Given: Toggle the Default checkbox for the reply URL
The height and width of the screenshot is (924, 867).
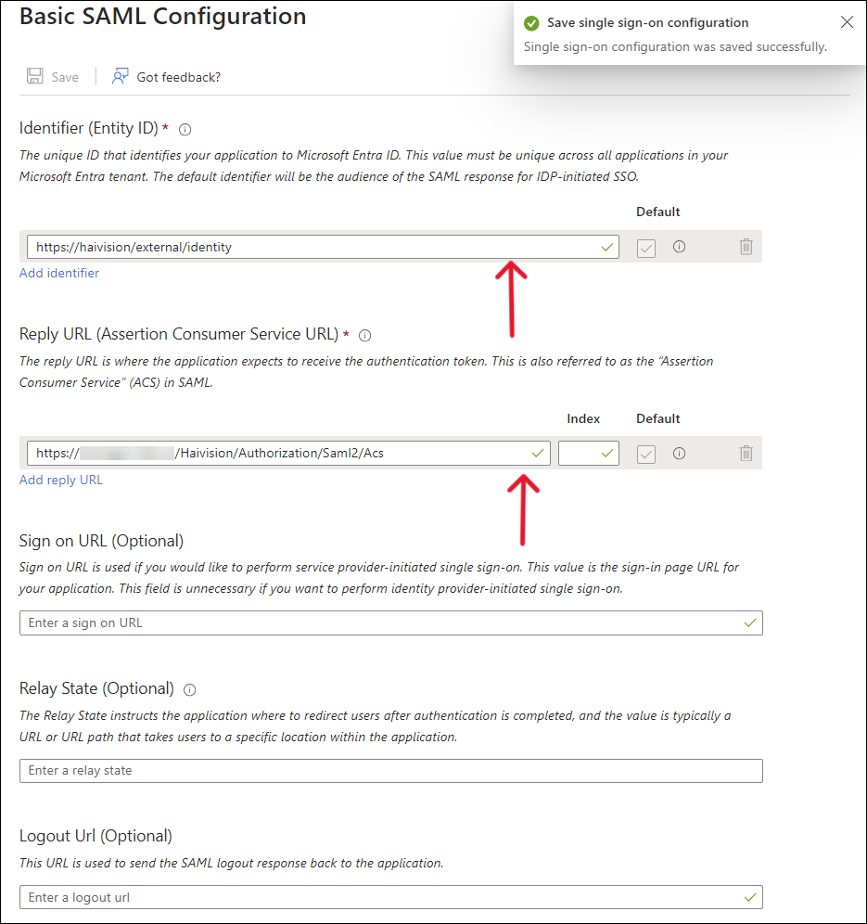Looking at the screenshot, I should (645, 453).
